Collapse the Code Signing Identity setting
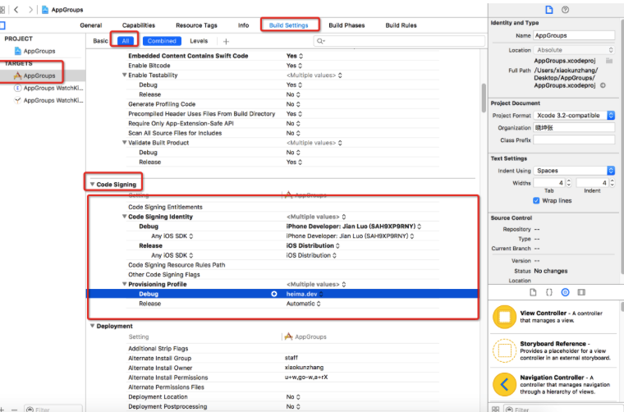The image size is (624, 412). tap(124, 217)
